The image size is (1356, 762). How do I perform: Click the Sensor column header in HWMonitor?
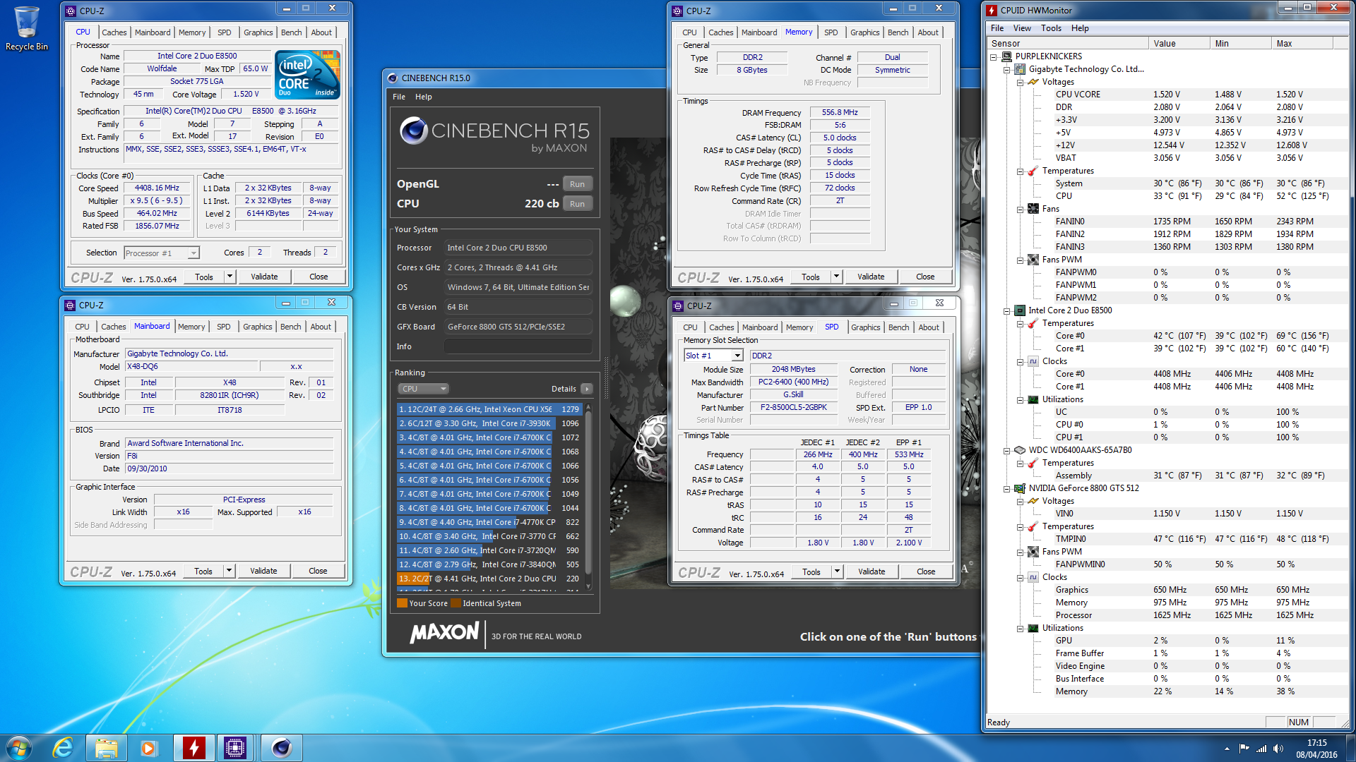point(1067,43)
